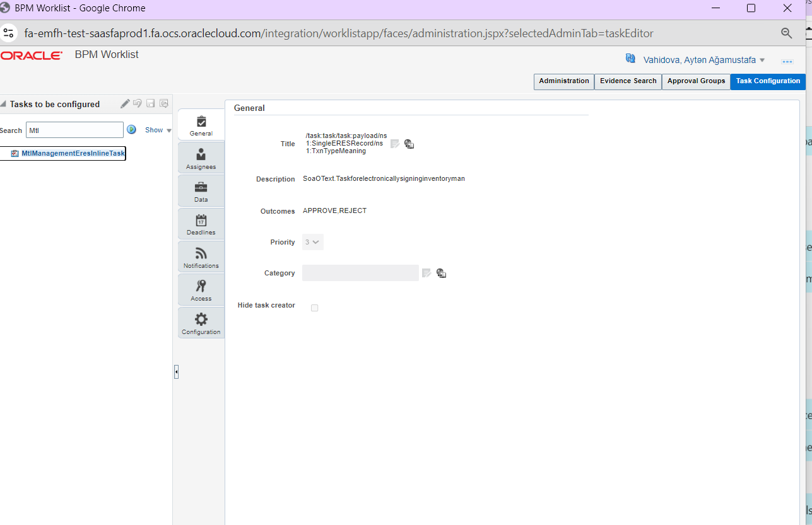Click the Title expression builder edit icon

pyautogui.click(x=394, y=144)
